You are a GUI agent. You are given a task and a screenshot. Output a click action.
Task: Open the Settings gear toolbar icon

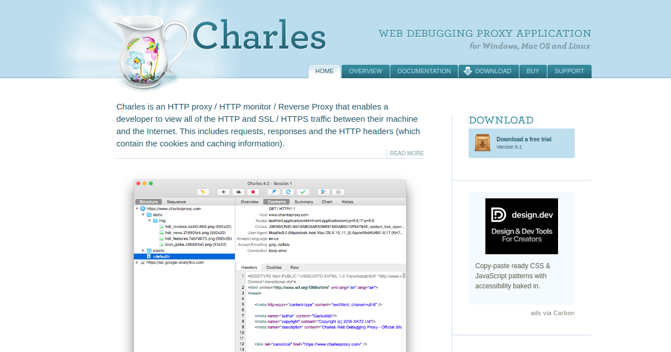coord(338,192)
